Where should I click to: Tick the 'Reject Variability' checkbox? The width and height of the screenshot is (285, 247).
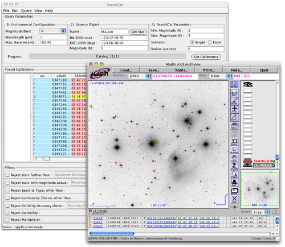tap(7, 213)
